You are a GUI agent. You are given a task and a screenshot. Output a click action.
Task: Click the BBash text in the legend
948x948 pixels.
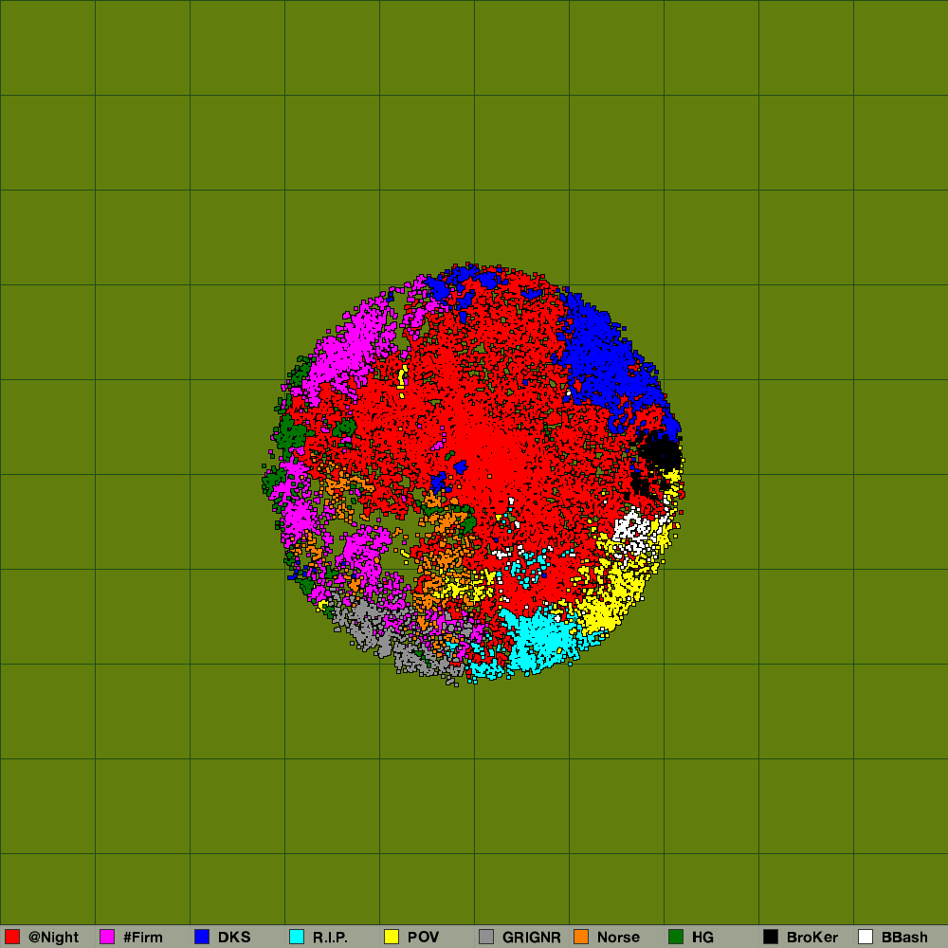(x=904, y=937)
